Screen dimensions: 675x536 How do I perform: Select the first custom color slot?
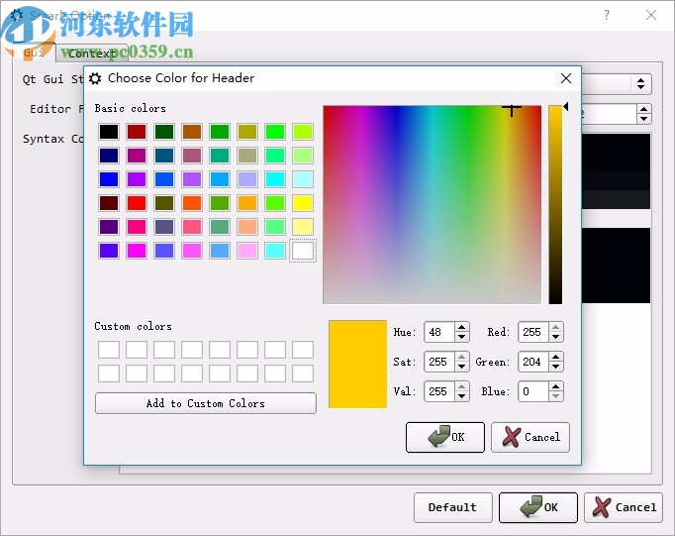[x=109, y=350]
